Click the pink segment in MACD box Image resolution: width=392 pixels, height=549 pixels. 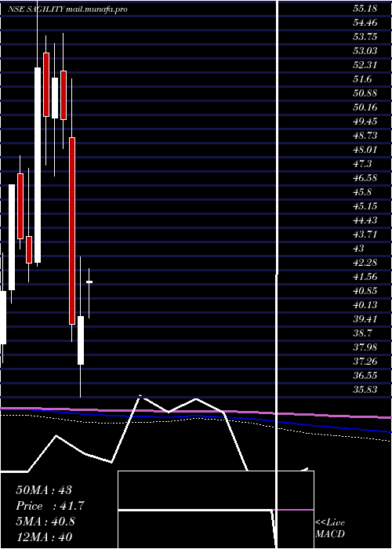click(x=292, y=510)
